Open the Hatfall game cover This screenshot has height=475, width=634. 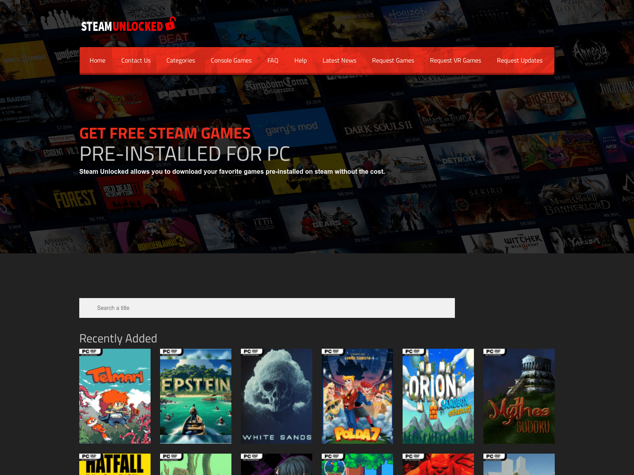pos(115,464)
